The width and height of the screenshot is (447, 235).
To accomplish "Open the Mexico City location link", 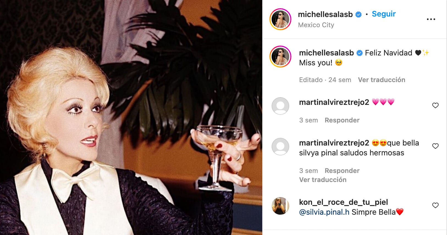I will point(316,25).
